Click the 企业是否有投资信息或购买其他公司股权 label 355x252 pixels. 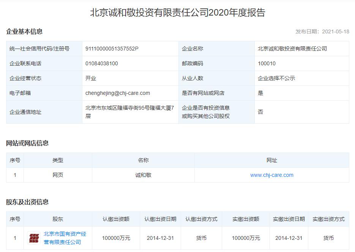[206, 112]
